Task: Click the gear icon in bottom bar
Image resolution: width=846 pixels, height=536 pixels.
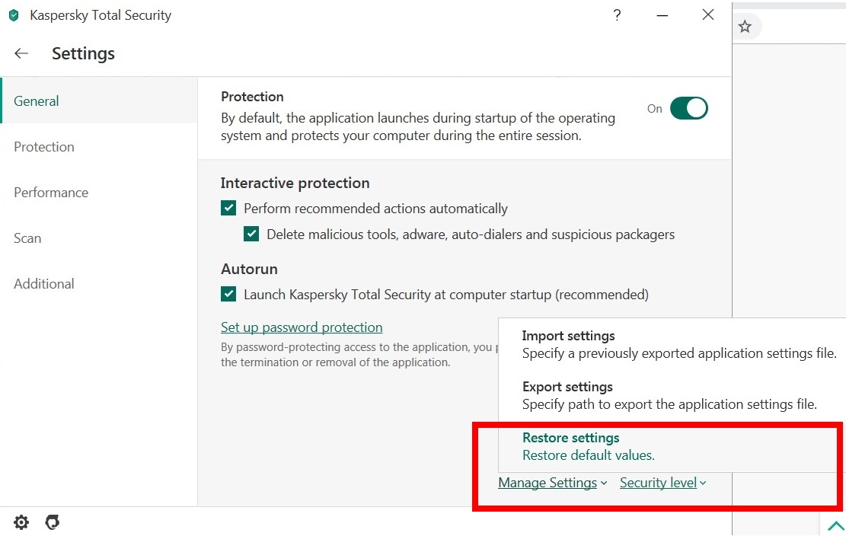Action: click(21, 522)
